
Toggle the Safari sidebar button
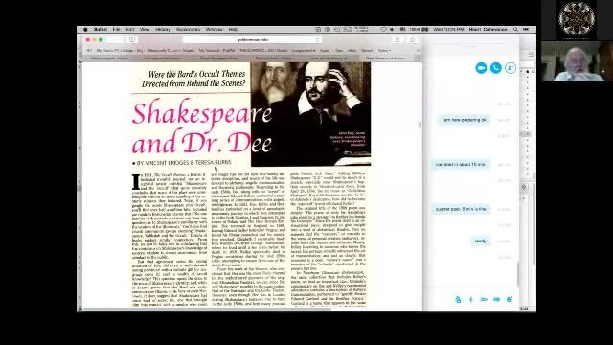[x=132, y=40]
